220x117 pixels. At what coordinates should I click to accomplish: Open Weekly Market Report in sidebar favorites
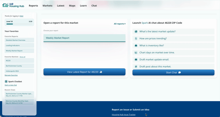(19, 51)
